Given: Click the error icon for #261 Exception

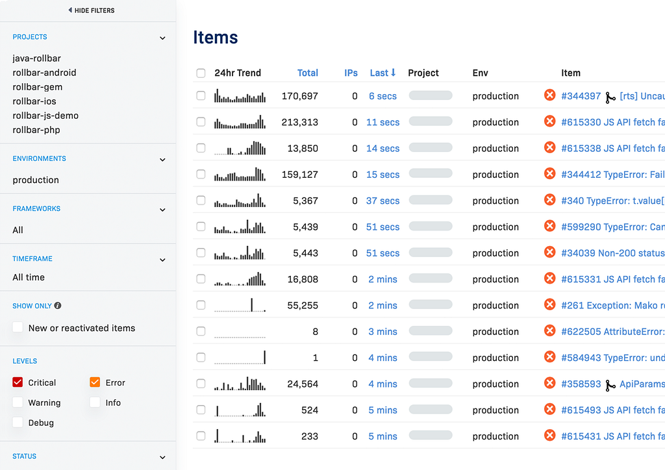Looking at the screenshot, I should coord(549,304).
